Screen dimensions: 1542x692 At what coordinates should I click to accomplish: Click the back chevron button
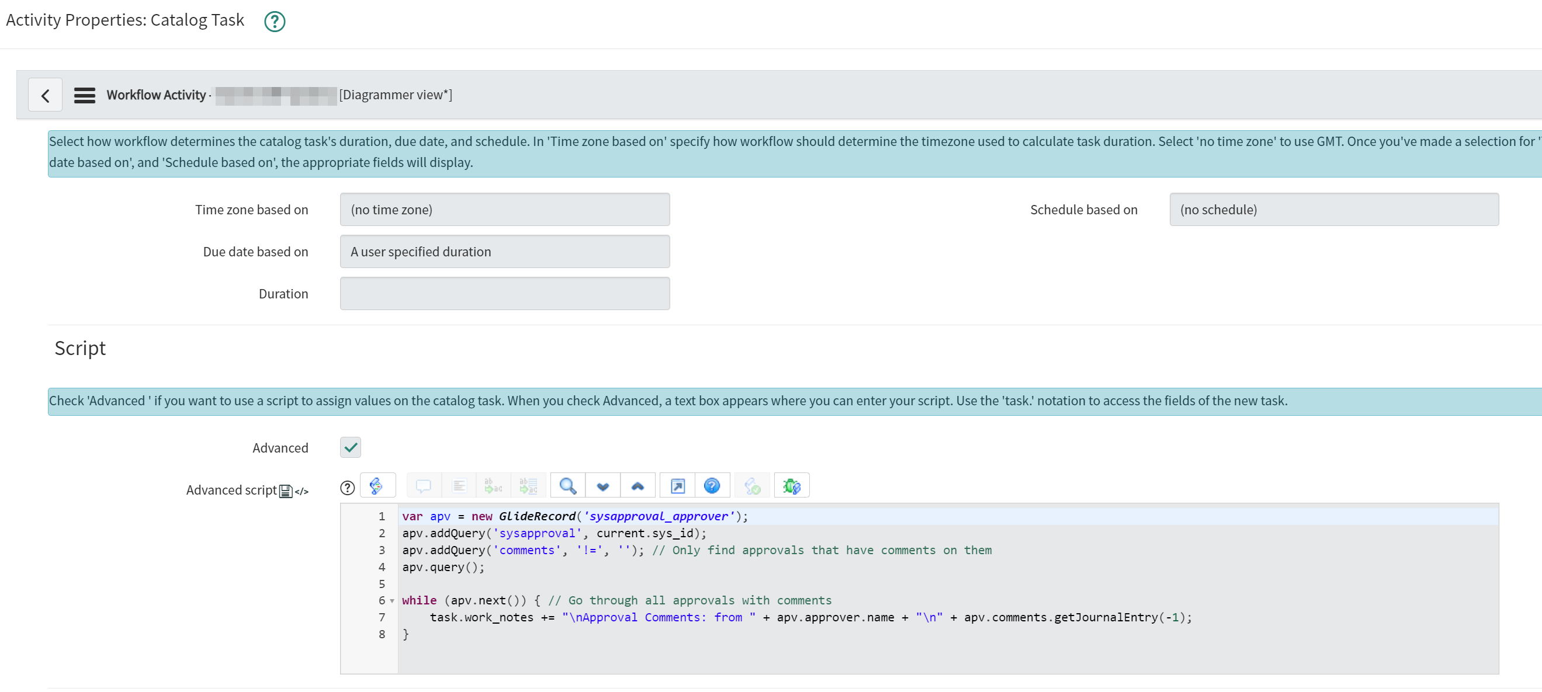click(46, 94)
